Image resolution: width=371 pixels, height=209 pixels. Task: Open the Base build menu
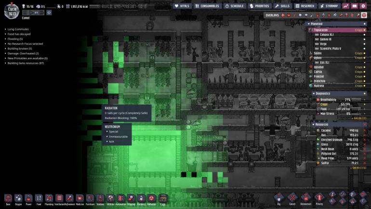(x=8, y=200)
